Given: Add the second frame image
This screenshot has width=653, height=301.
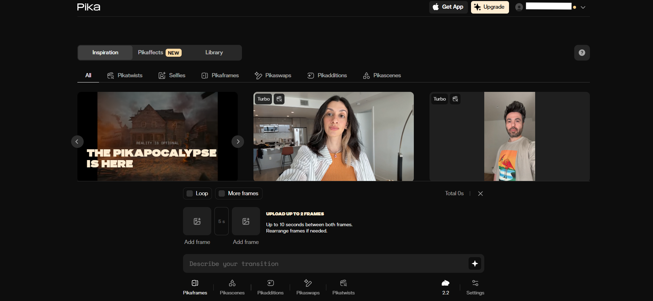Looking at the screenshot, I should pos(246,221).
